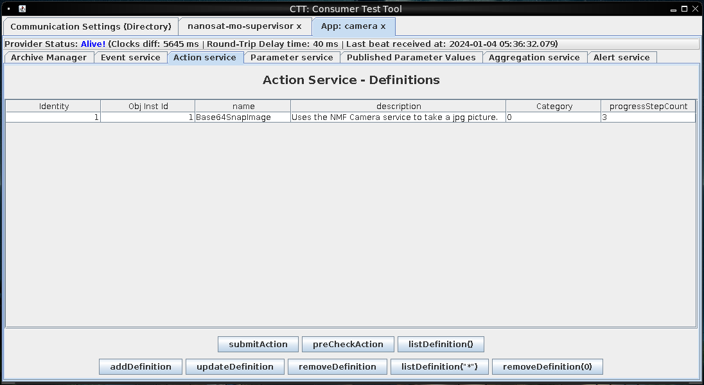Click the removeDefinition(0) button
The width and height of the screenshot is (704, 385).
[547, 367]
